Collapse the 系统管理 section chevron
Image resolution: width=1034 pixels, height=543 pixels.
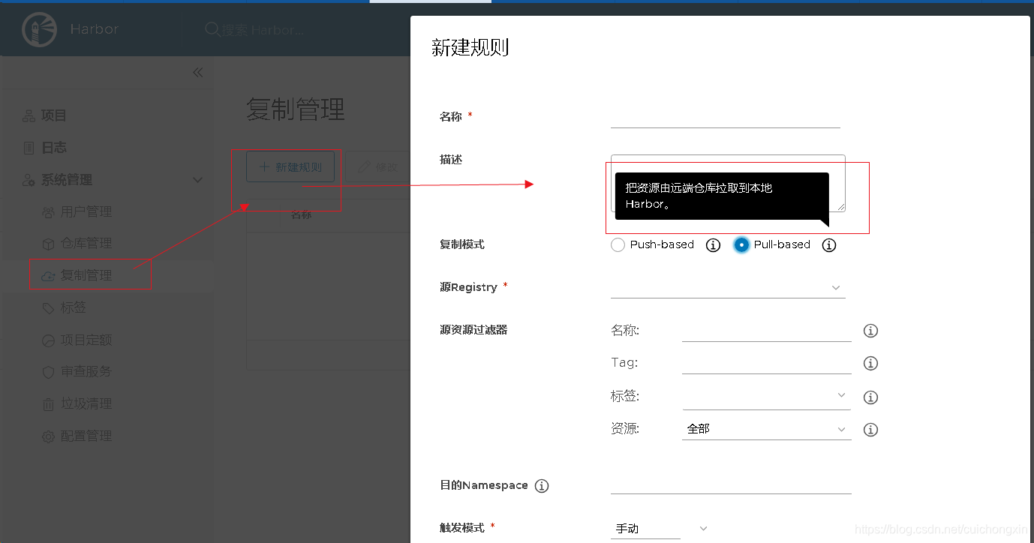click(x=198, y=180)
